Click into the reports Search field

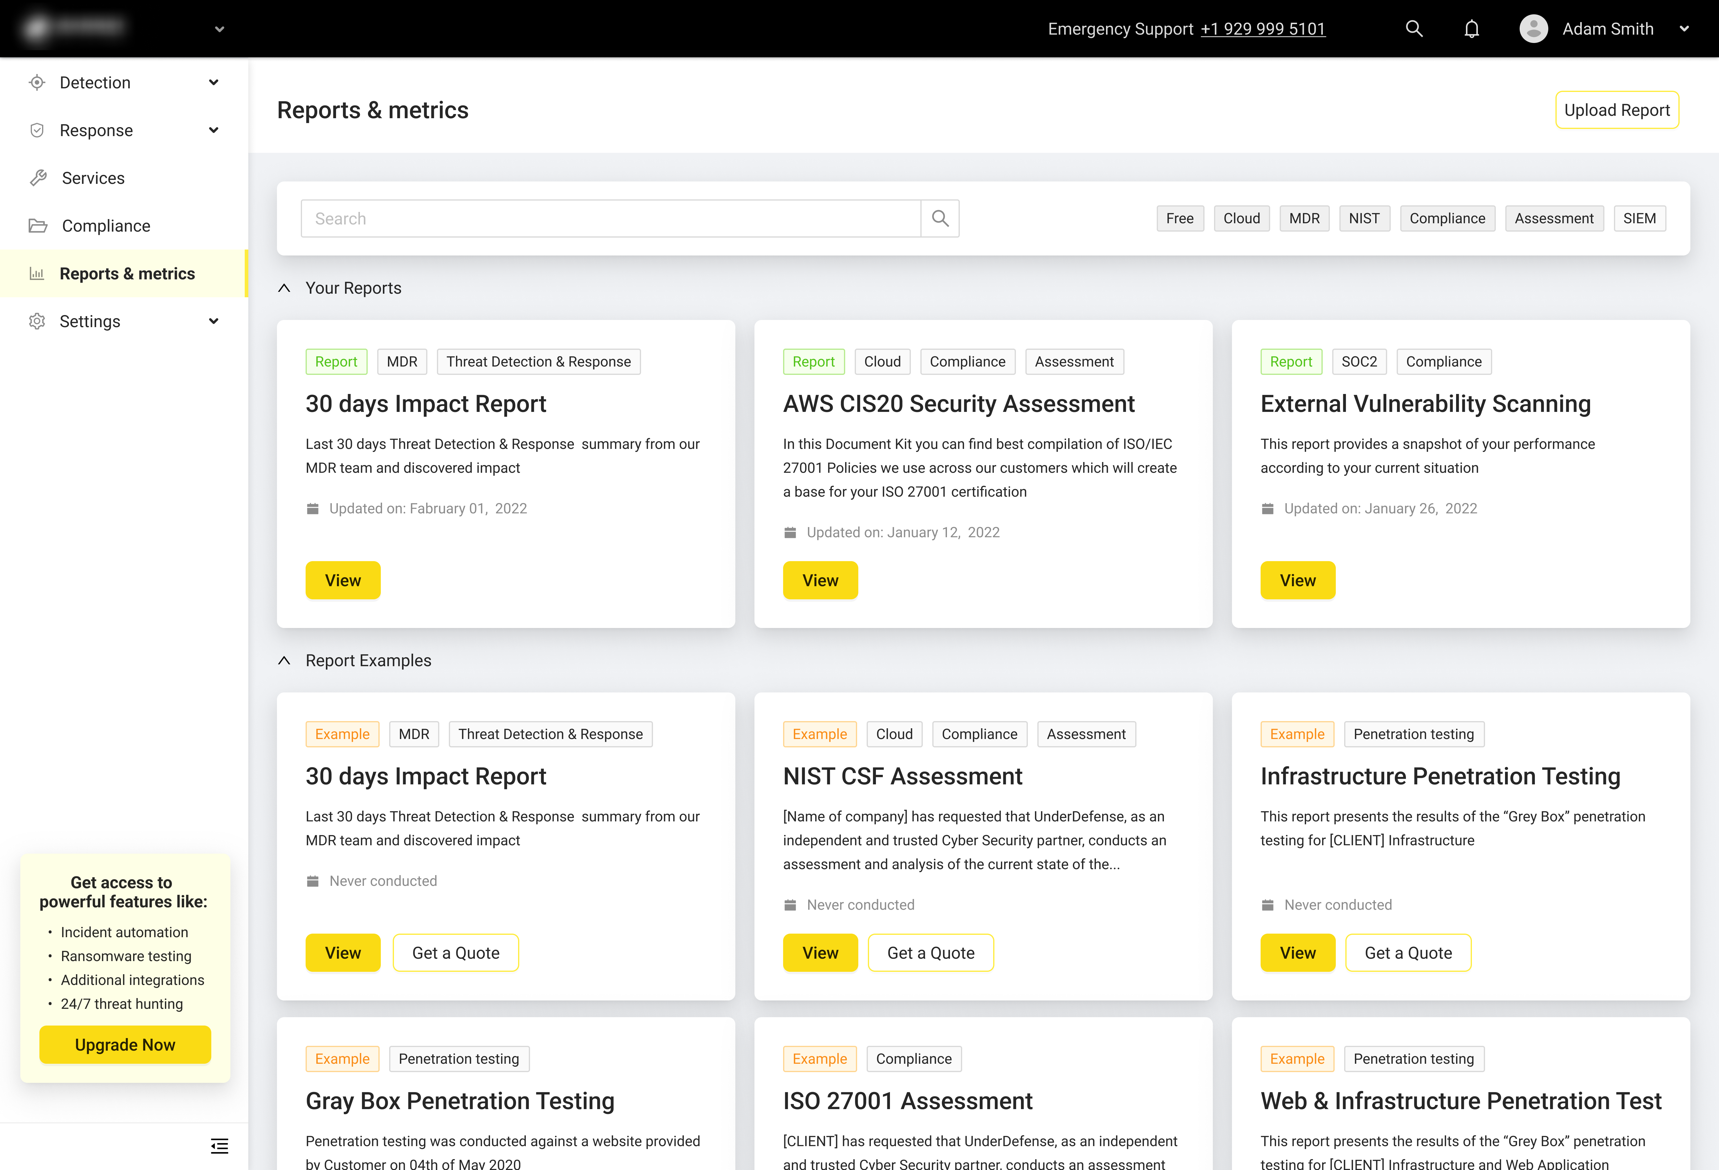[x=611, y=218]
